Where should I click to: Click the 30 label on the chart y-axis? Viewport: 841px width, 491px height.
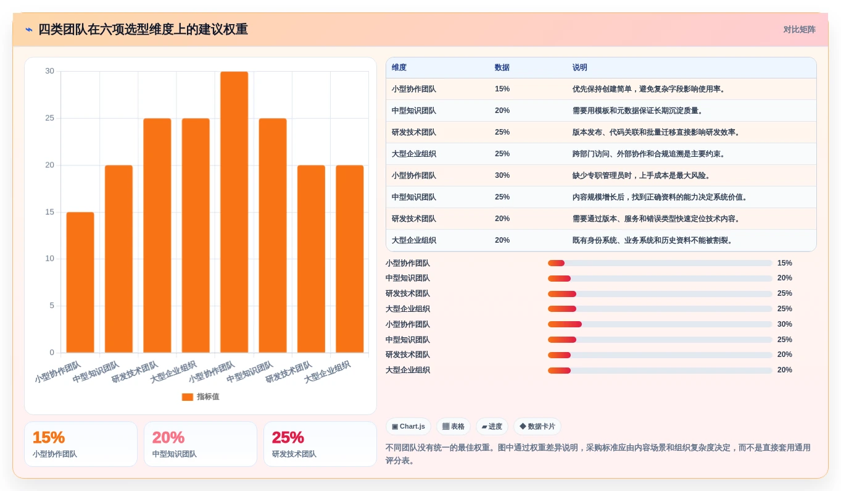pos(49,71)
